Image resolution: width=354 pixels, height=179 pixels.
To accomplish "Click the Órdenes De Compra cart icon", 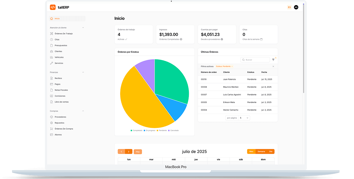I will pos(52,129).
